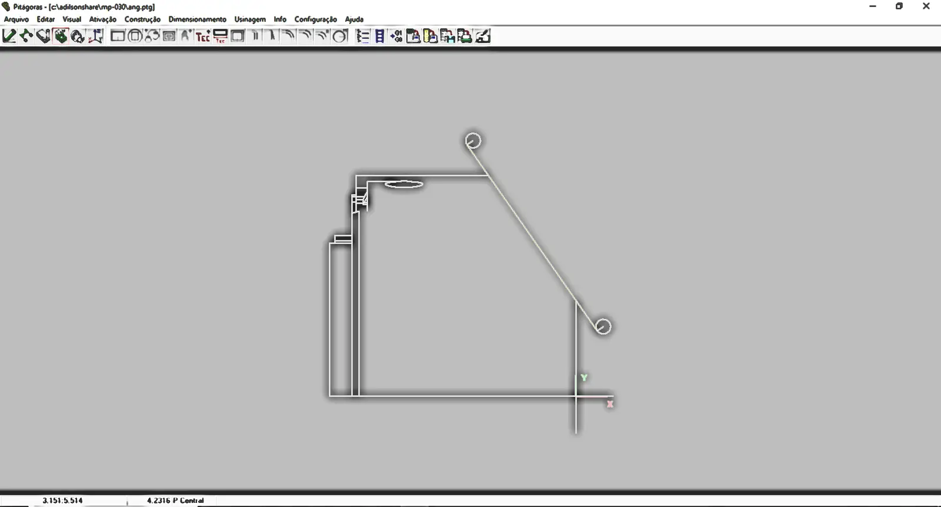941x507 pixels.
Task: Open the Configuração menu
Action: [316, 19]
